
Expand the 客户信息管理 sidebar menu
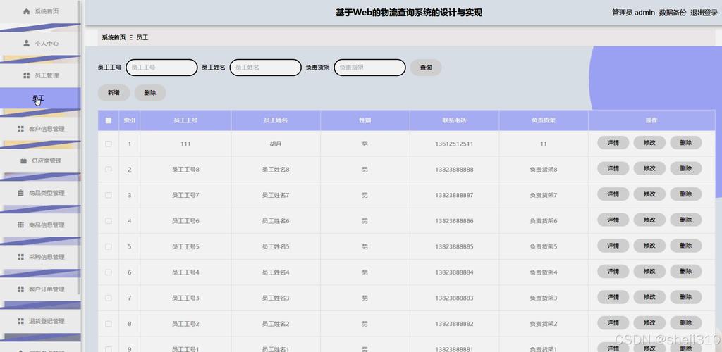click(x=40, y=129)
